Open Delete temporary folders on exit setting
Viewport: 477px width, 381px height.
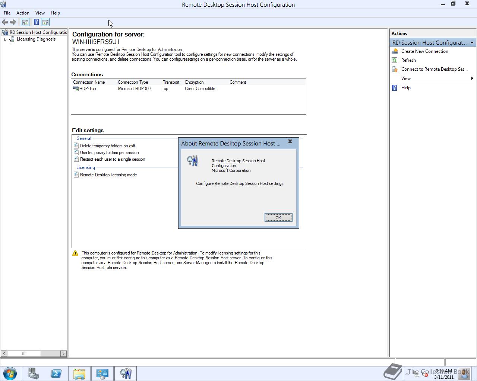pyautogui.click(x=107, y=146)
